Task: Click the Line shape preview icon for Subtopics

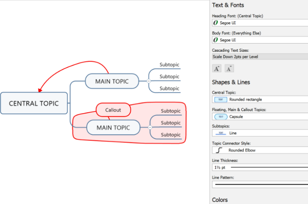Action: coord(221,133)
